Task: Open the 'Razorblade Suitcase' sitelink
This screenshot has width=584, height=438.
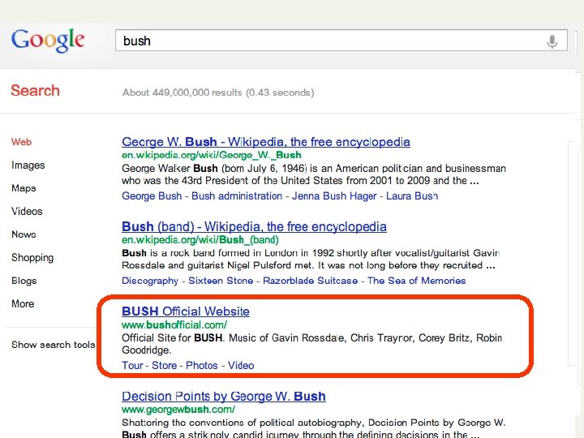Action: click(310, 281)
